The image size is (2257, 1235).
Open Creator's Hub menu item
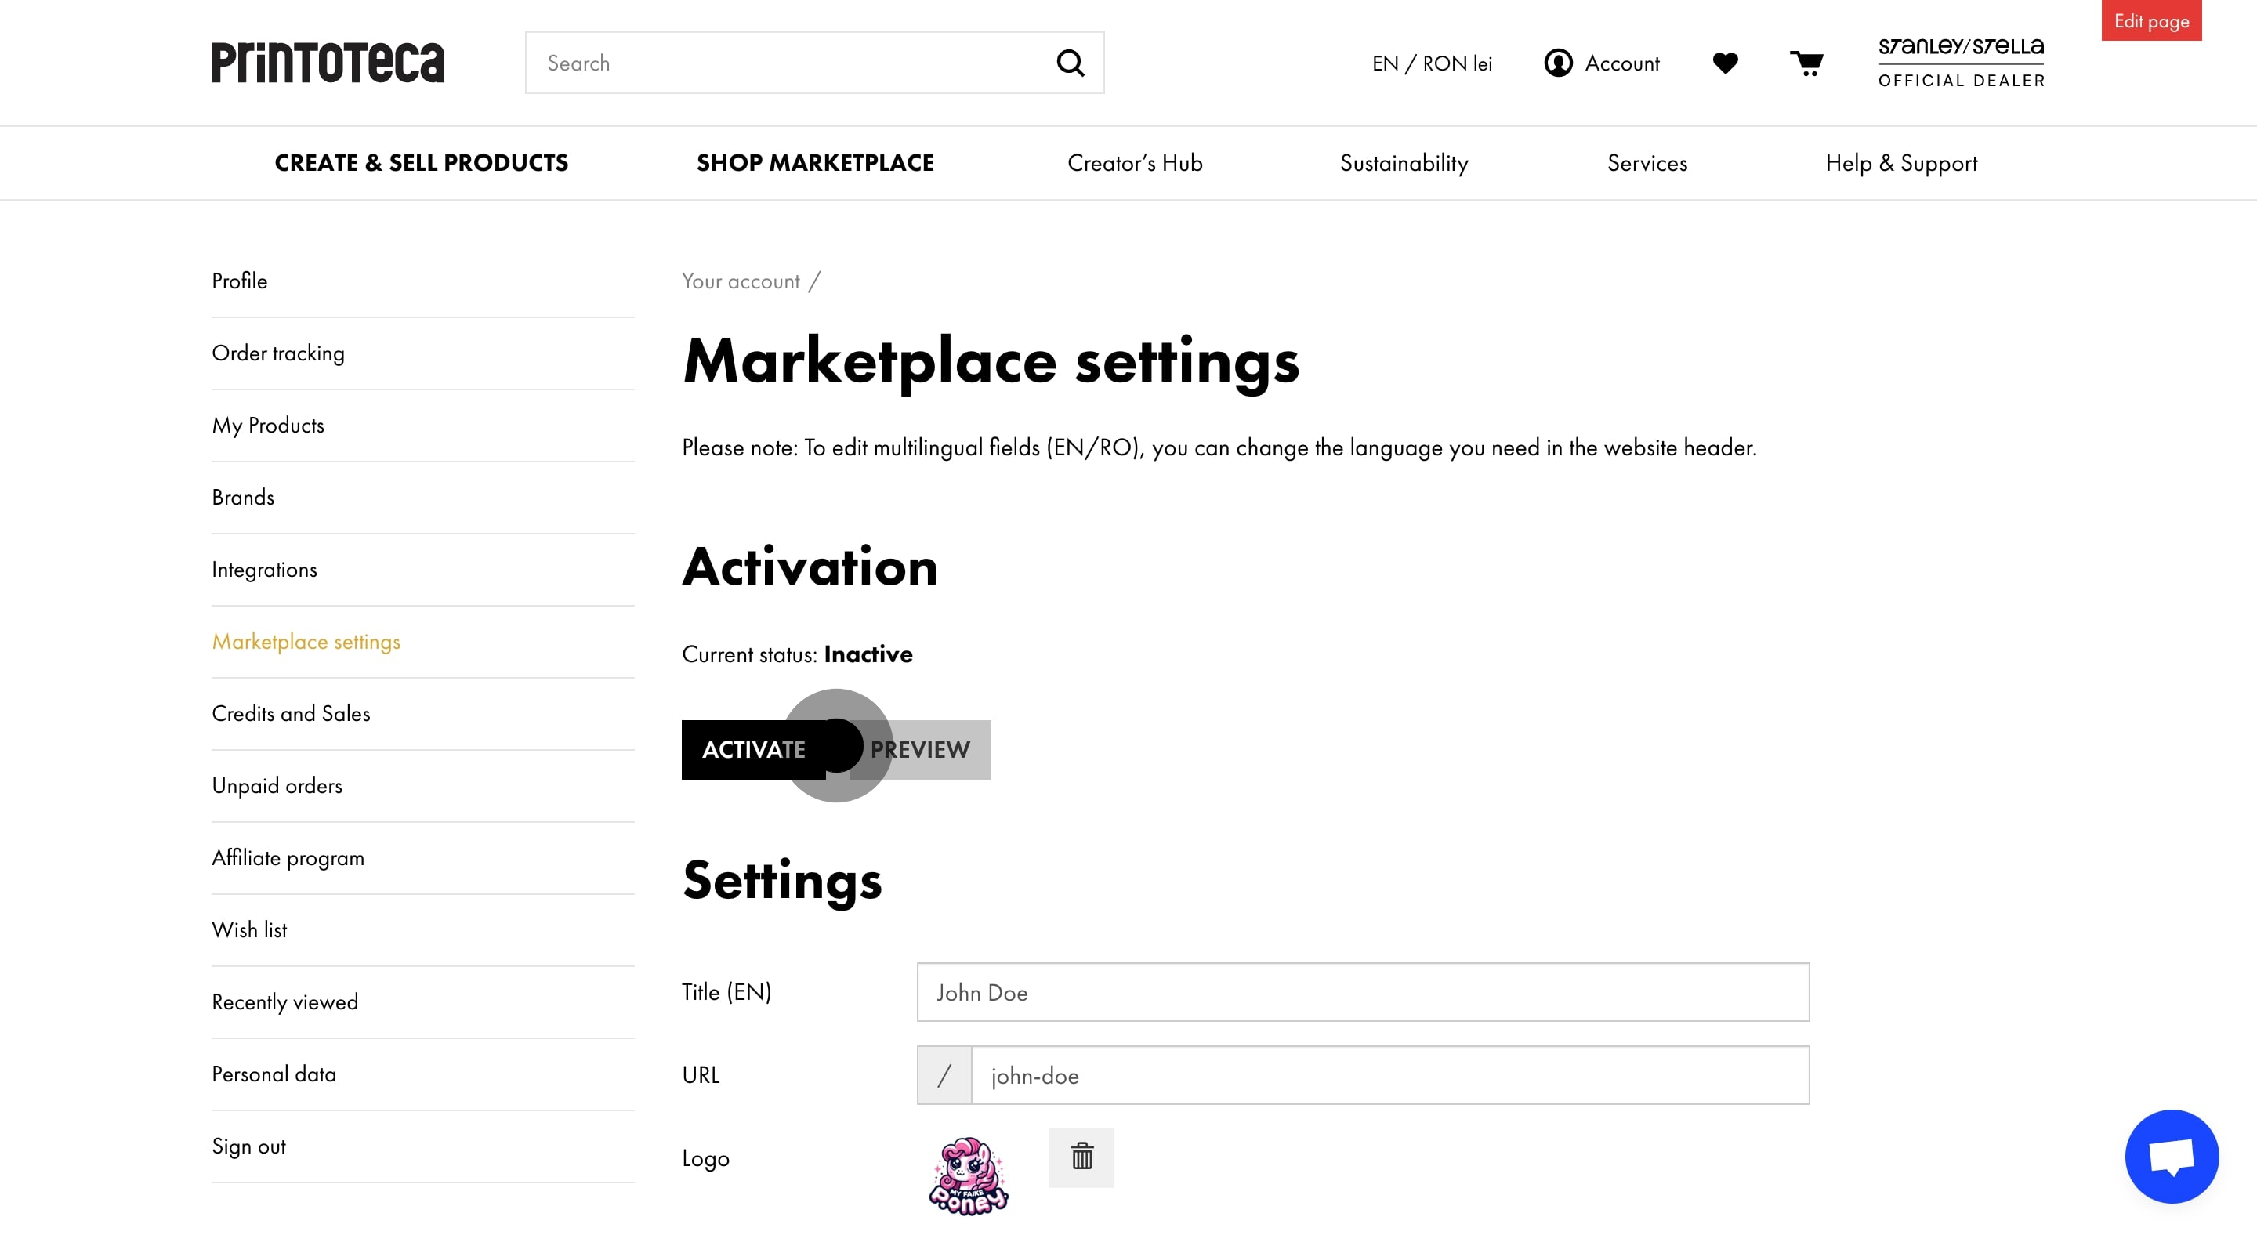pyautogui.click(x=1135, y=163)
